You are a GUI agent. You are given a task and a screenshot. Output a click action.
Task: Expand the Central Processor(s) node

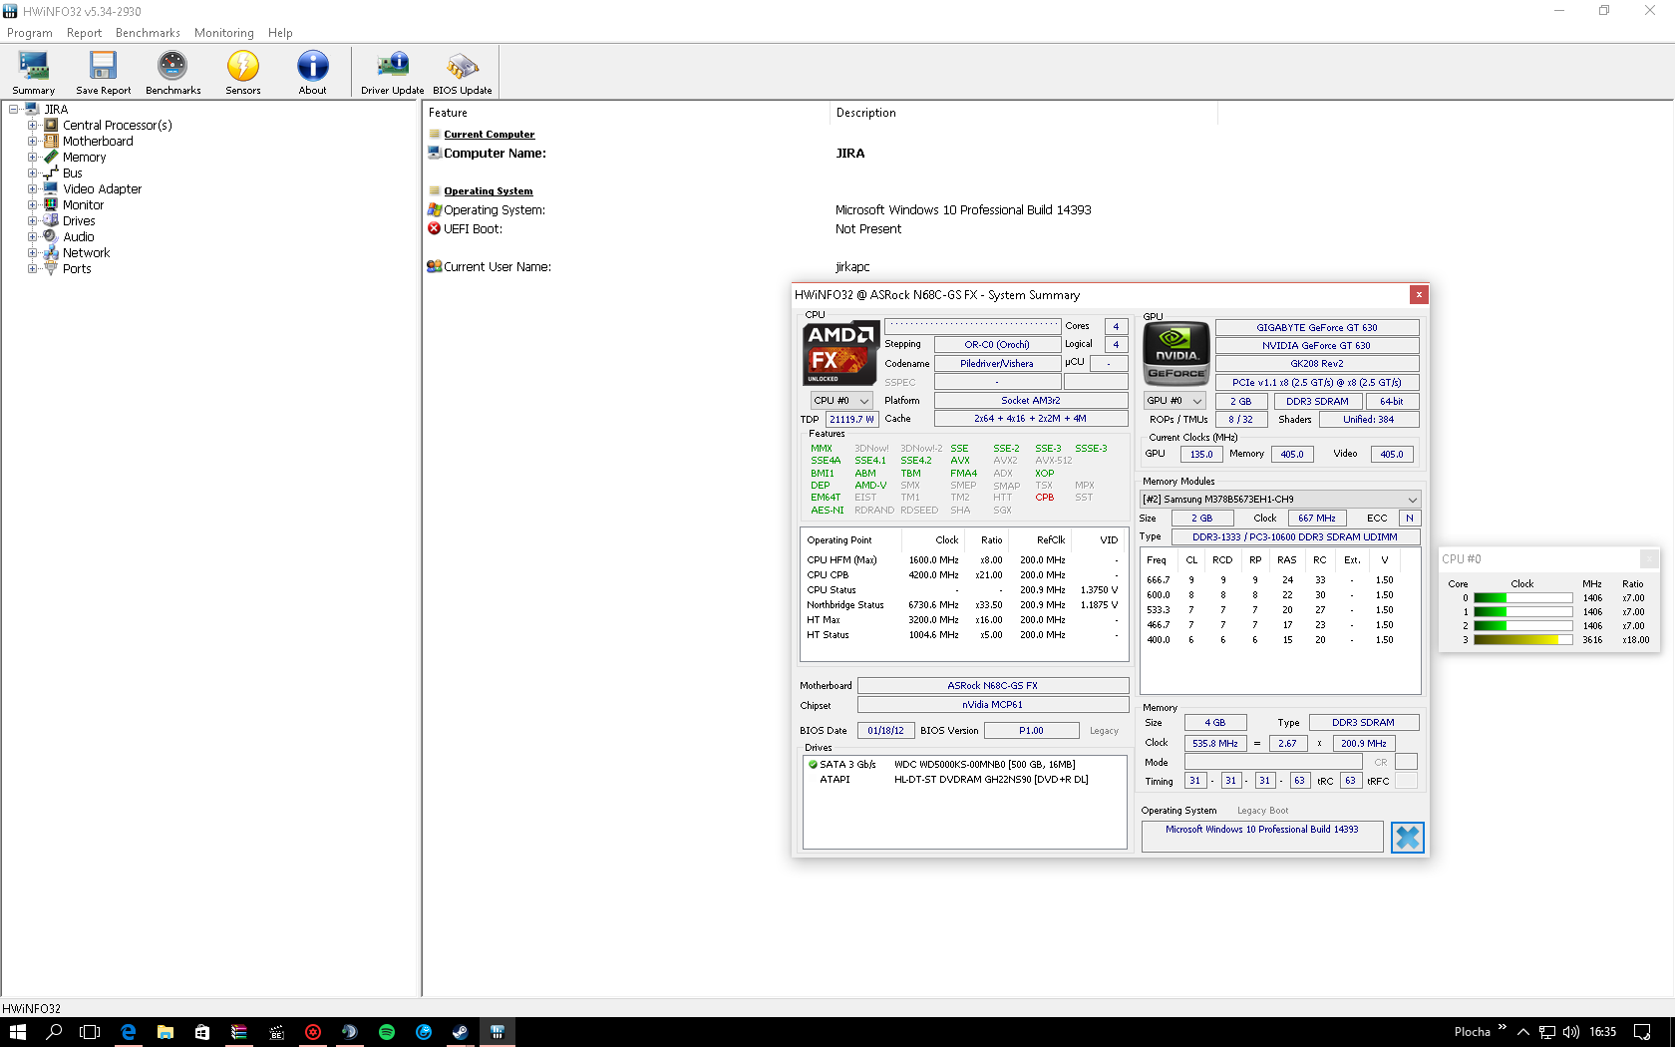pos(32,126)
